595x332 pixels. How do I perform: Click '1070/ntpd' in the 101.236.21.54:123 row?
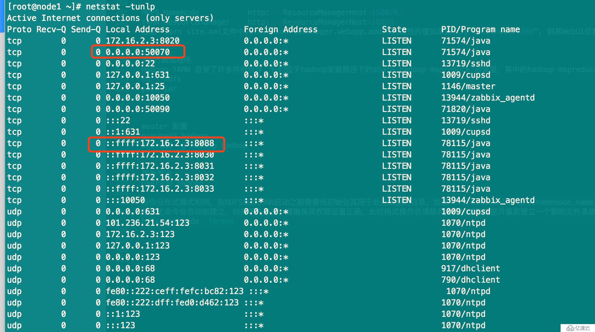(463, 223)
